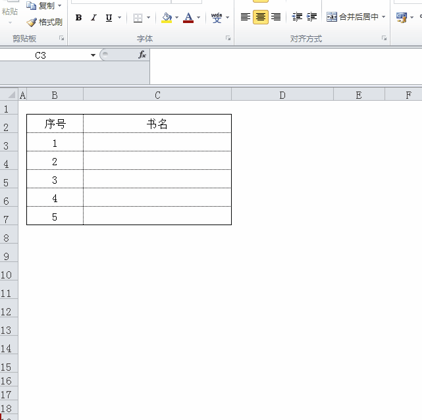Click 合并后居中 merge and center button

pos(353,17)
